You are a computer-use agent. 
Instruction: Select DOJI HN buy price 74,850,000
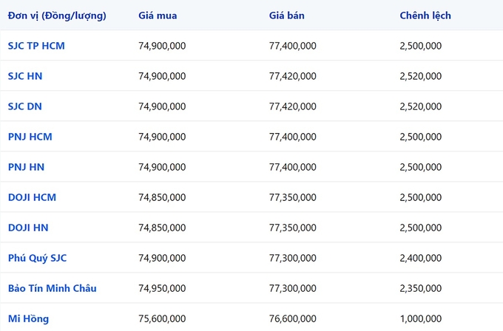162,228
